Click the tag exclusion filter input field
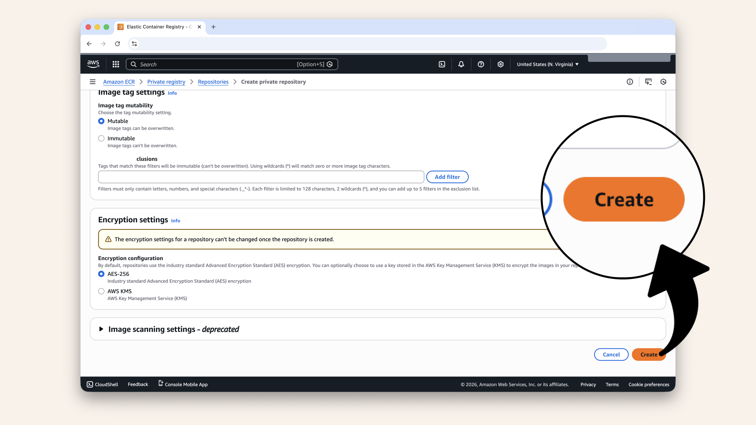Screen dimensions: 756x425 click(x=261, y=177)
